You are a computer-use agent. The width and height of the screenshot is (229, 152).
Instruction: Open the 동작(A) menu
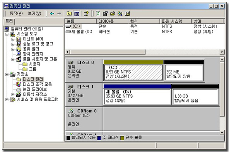tap(16, 13)
